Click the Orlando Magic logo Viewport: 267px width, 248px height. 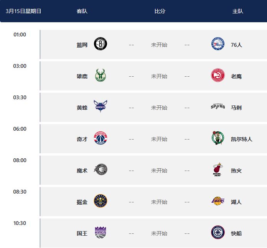click(x=101, y=169)
